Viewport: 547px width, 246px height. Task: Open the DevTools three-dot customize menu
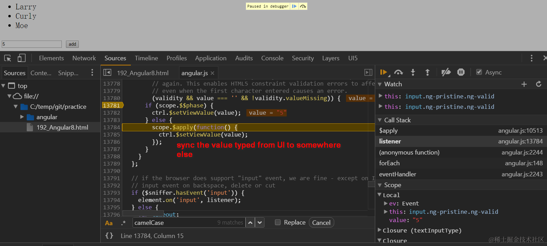[x=531, y=58]
